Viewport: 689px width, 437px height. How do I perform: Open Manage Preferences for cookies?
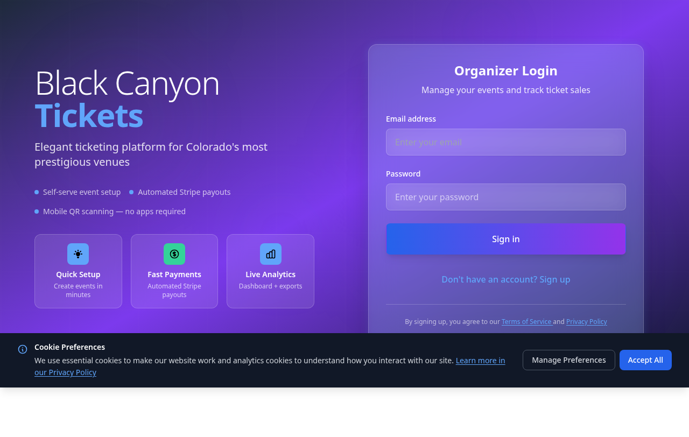pyautogui.click(x=568, y=360)
